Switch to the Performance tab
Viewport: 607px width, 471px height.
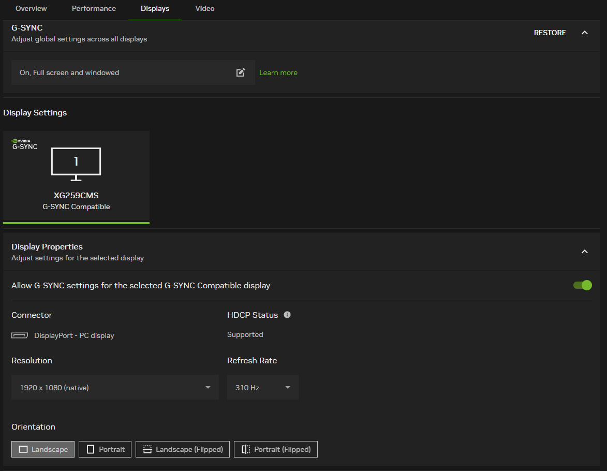point(94,8)
